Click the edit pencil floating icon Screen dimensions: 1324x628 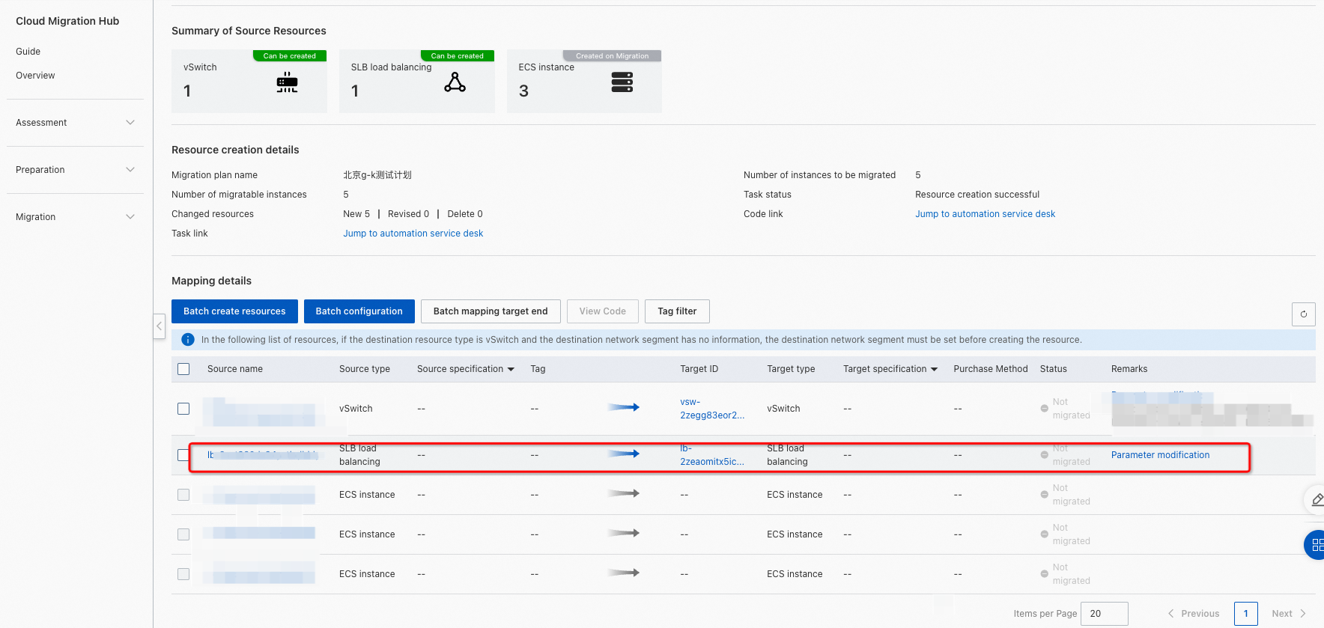[1317, 499]
